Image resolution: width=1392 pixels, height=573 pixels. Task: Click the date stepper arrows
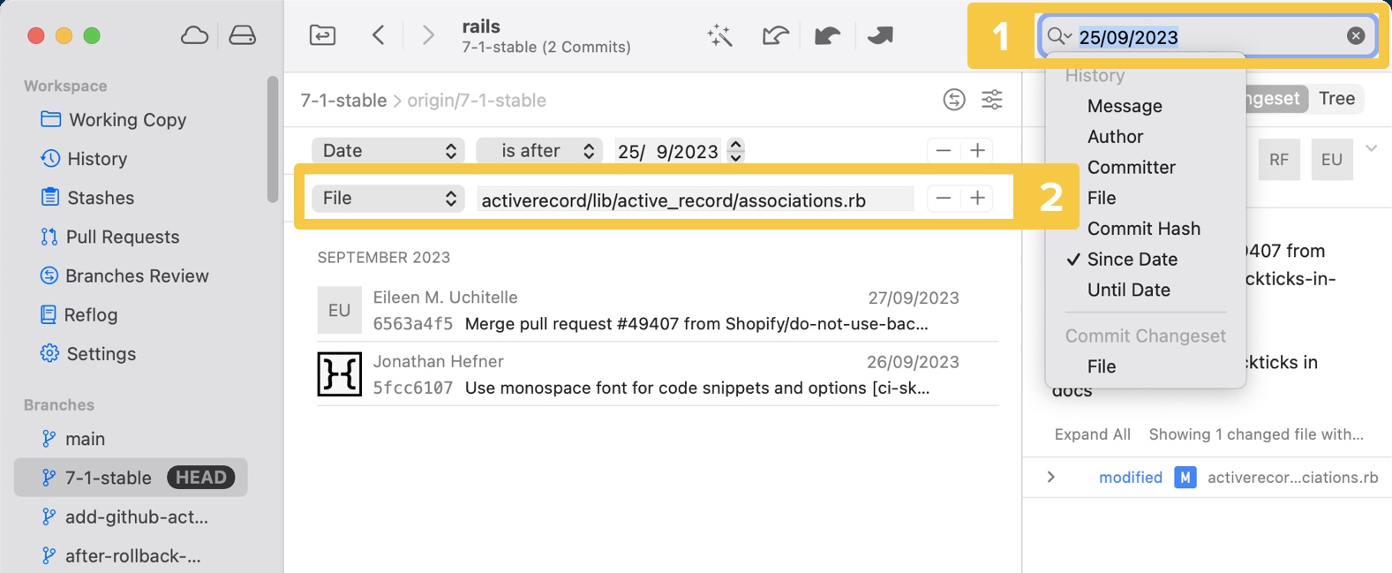pos(735,151)
